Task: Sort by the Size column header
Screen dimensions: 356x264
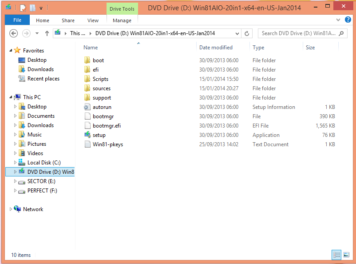Action: pyautogui.click(x=310, y=48)
